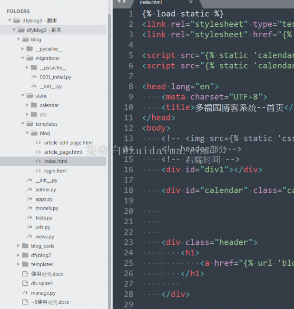This screenshot has height=309, width=294.
Task: Click line number 18 in the gutter
Action: pos(129,190)
